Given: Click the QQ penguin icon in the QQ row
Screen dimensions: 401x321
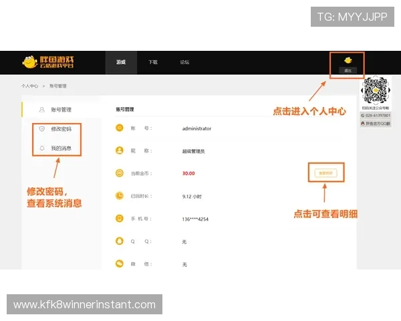Looking at the screenshot, I should pyautogui.click(x=120, y=241).
